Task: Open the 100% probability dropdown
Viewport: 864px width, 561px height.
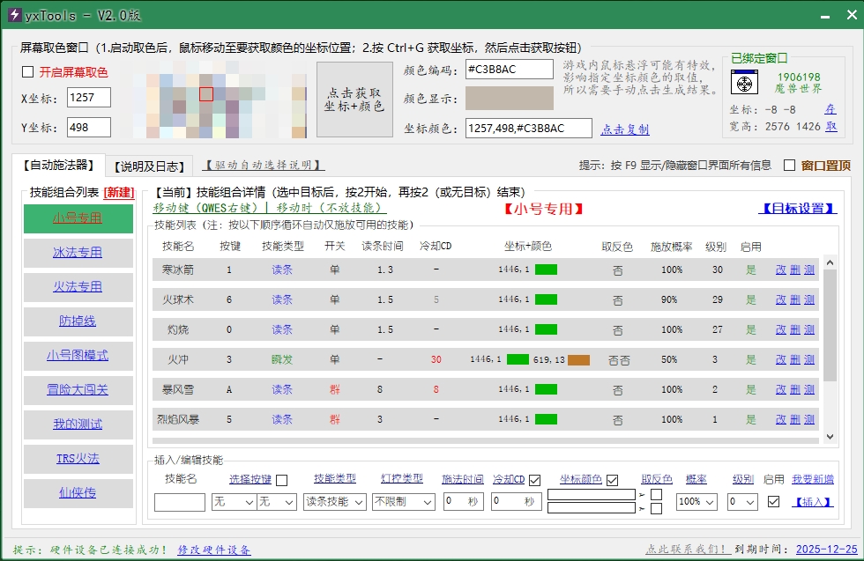Action: pos(696,502)
